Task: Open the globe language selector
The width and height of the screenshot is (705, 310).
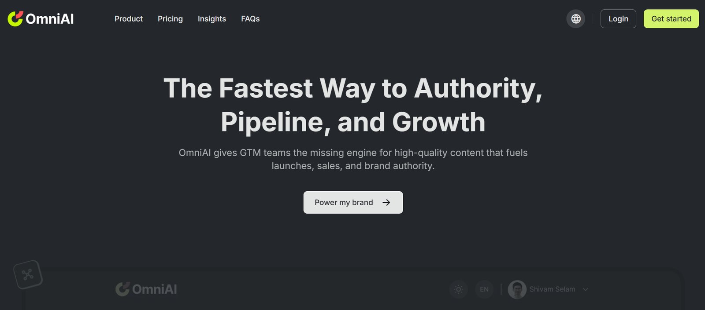Action: [x=575, y=19]
